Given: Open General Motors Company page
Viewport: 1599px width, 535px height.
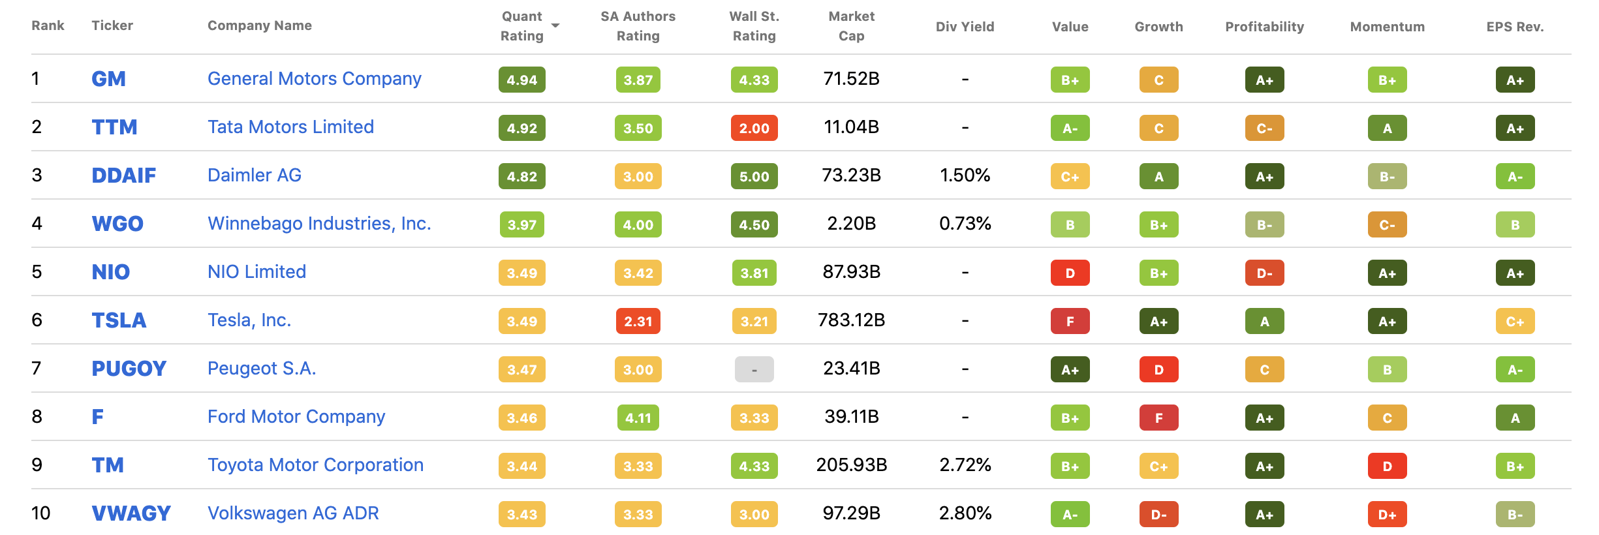Looking at the screenshot, I should point(314,79).
